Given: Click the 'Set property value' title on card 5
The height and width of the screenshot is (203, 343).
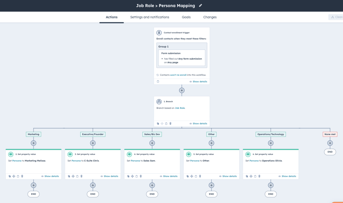Looking at the screenshot, I should [x=204, y=154].
